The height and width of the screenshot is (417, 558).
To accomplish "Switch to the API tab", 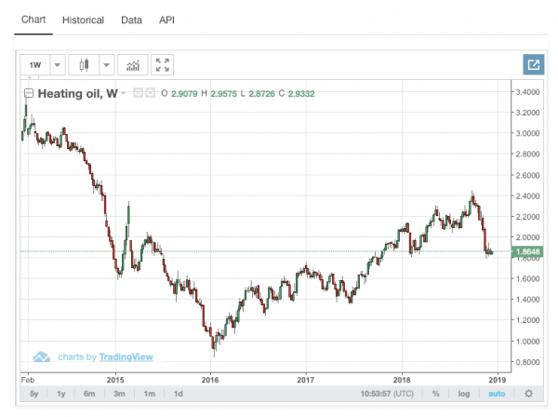I will (166, 20).
